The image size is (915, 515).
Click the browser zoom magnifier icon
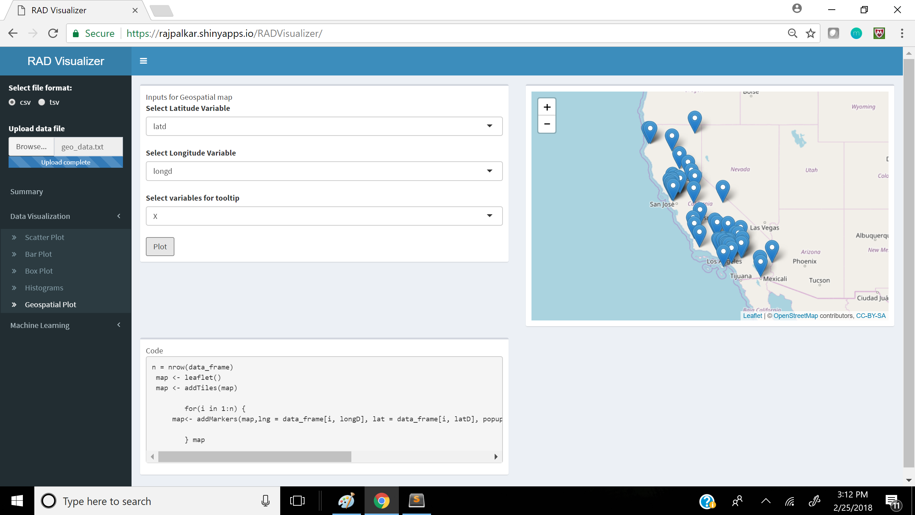(x=792, y=33)
